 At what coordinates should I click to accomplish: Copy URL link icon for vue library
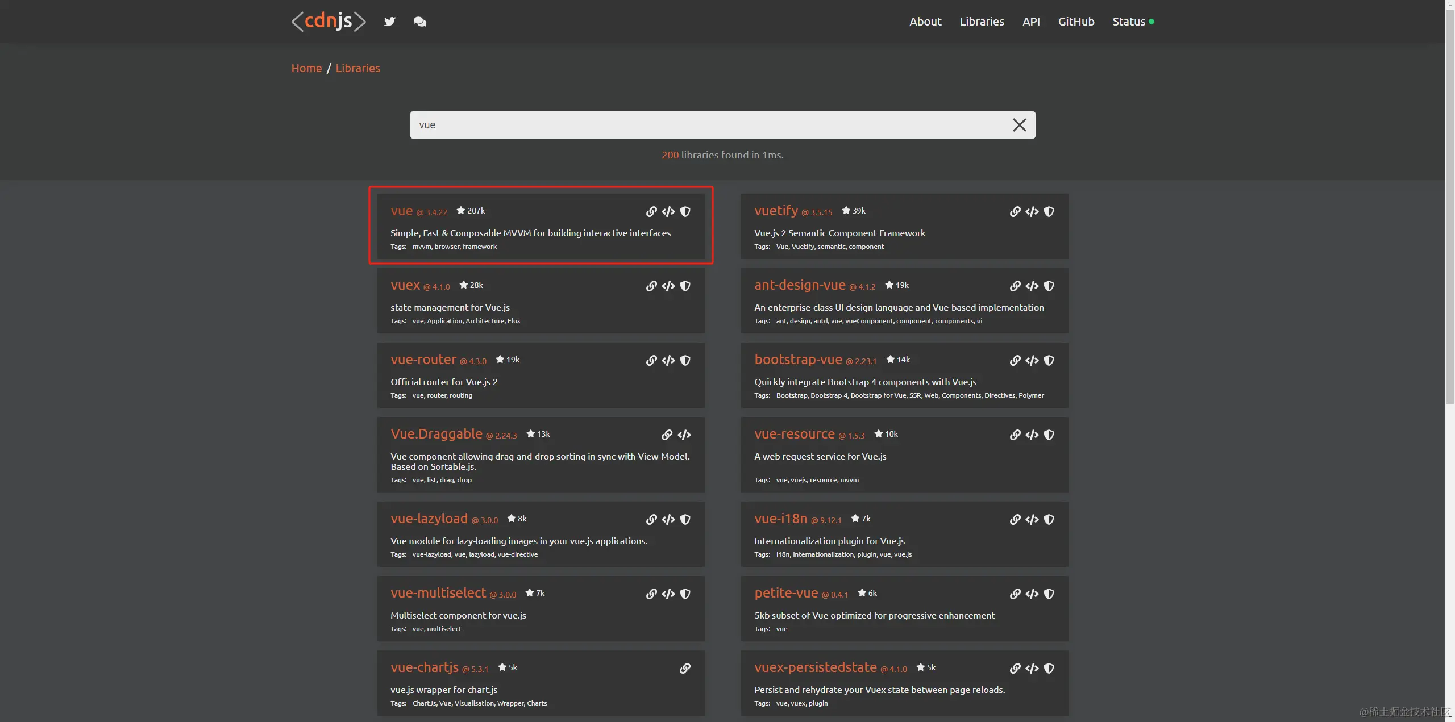tap(651, 212)
